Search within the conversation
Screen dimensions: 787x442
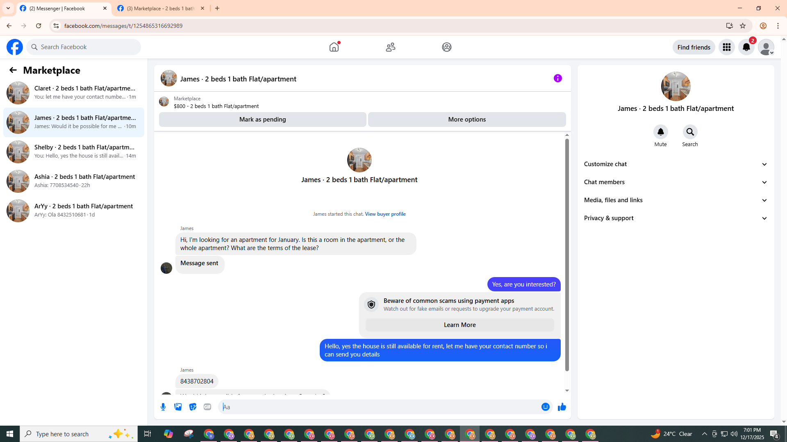[690, 132]
